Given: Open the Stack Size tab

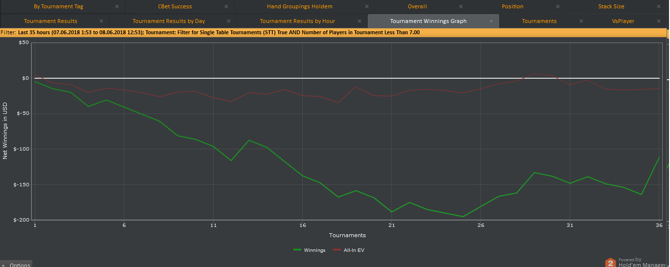Looking at the screenshot, I should 611,7.
